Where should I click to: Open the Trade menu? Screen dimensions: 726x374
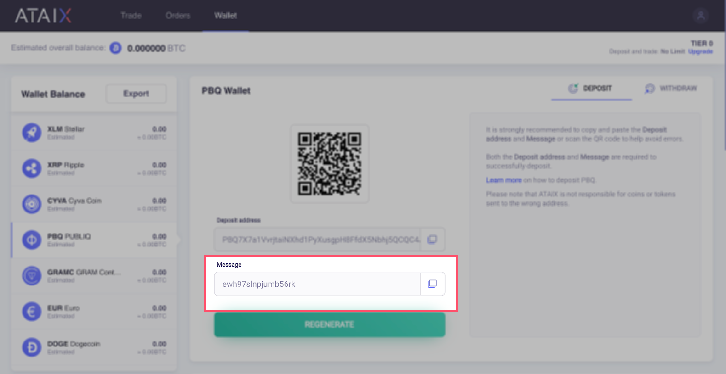pos(131,16)
